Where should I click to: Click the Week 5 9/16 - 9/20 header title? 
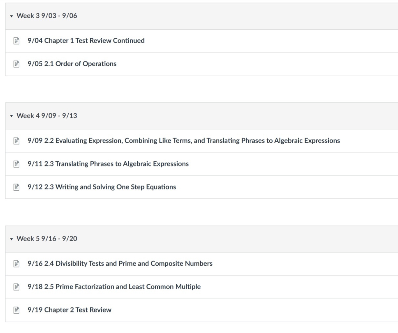point(47,239)
